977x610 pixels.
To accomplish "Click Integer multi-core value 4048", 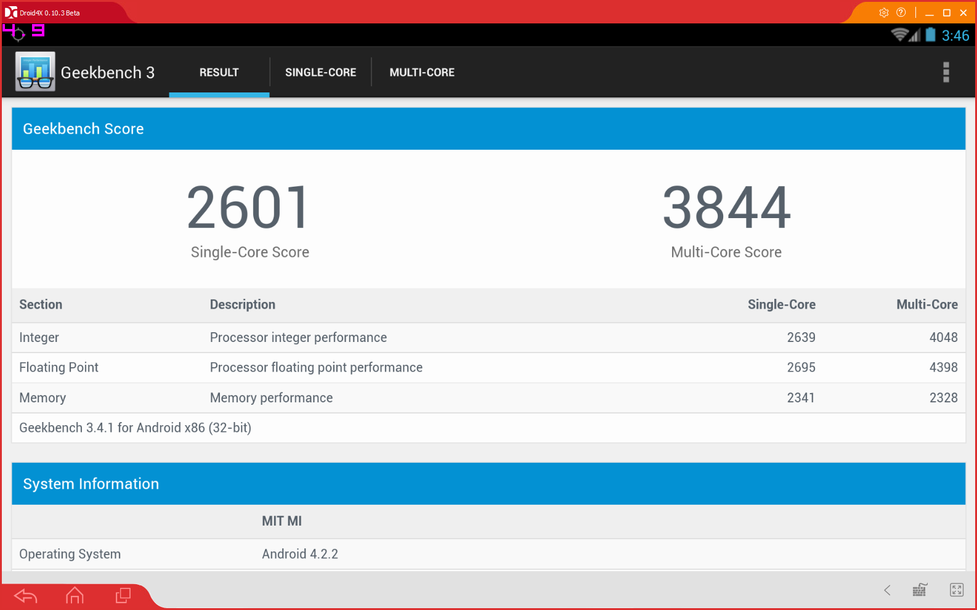I will point(943,338).
